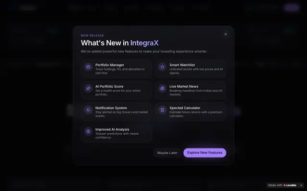Click the What's New in IntegraX heading
The image size is (307, 191).
pyautogui.click(x=119, y=43)
